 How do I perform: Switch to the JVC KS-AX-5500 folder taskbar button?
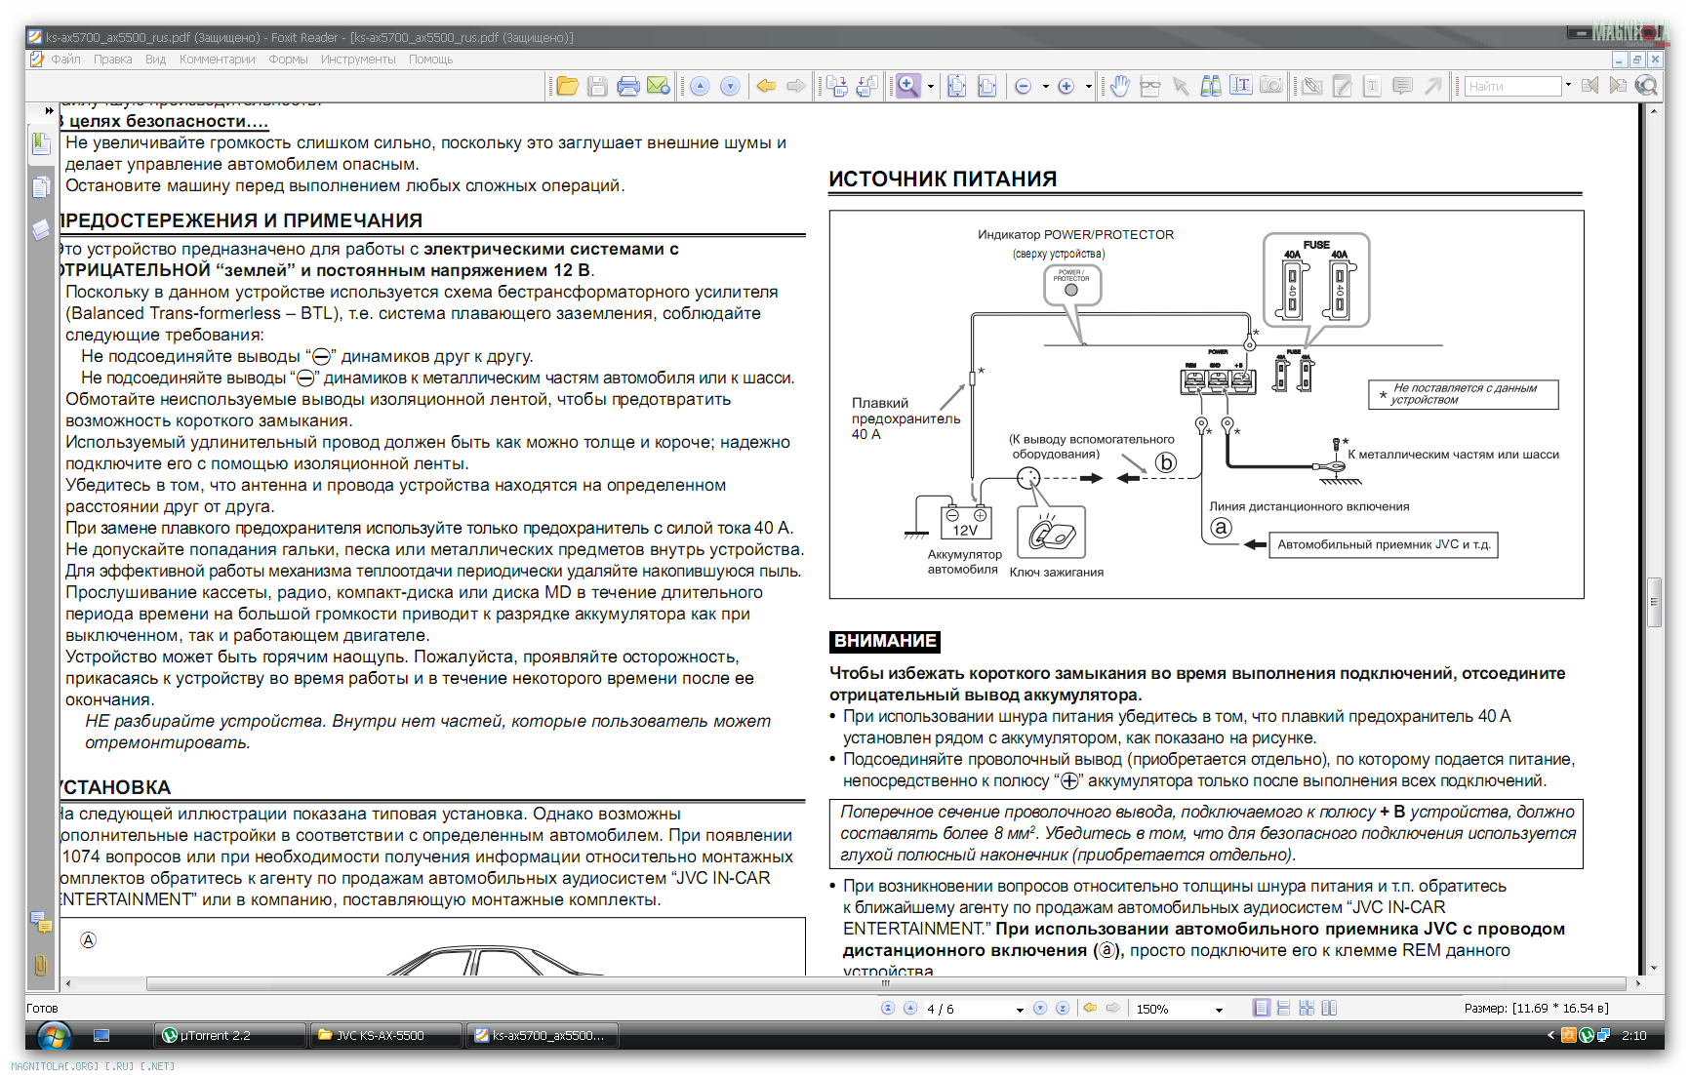click(385, 1035)
